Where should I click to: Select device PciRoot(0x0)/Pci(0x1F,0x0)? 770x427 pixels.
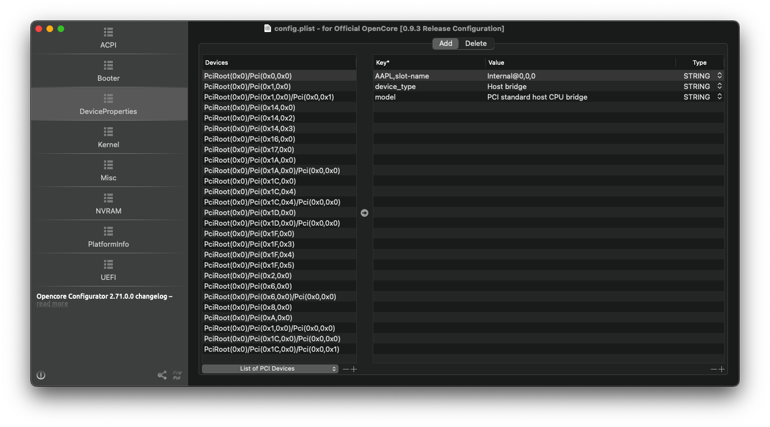pos(279,233)
